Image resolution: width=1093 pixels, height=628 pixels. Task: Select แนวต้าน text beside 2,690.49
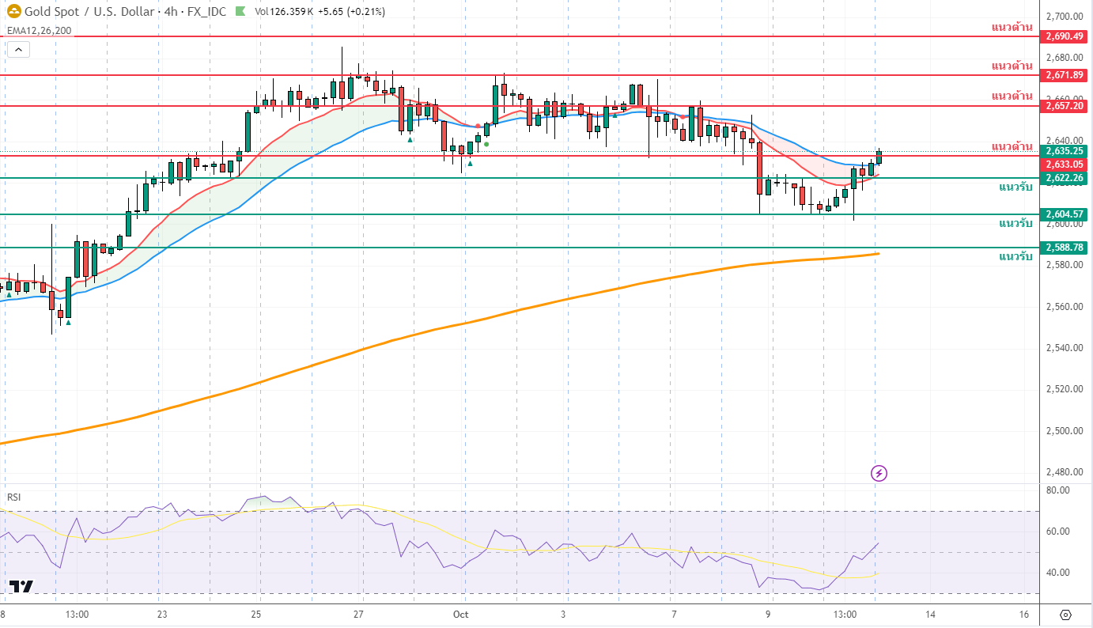(1012, 27)
